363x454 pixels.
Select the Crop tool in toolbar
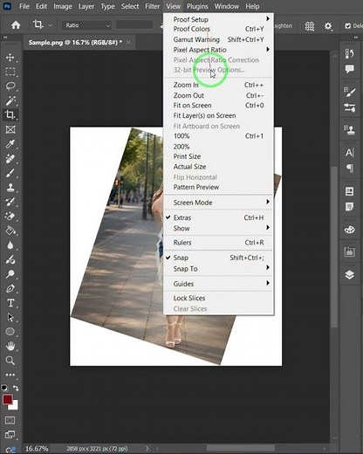coord(10,114)
